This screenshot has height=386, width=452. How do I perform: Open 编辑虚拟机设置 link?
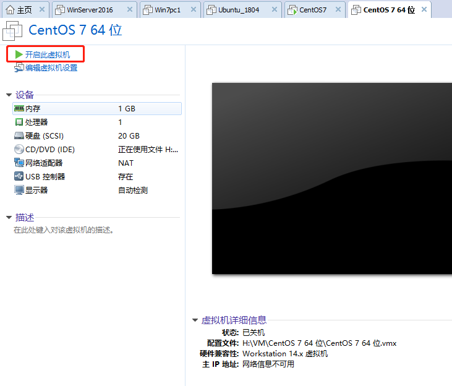[x=51, y=68]
